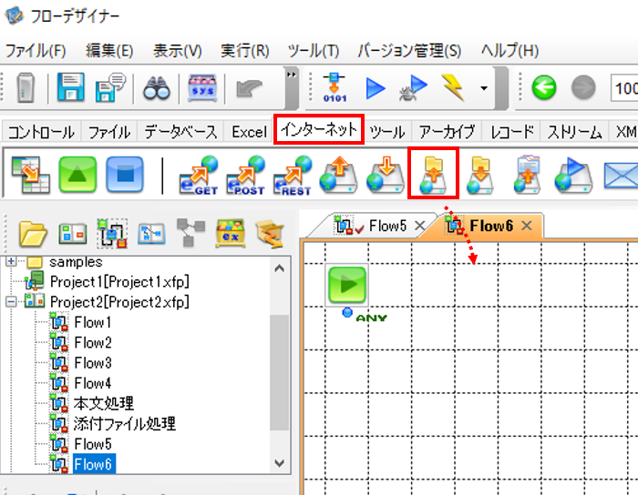Viewport: 638px width, 495px height.
Task: Click the ex external variable set icon
Action: click(x=231, y=233)
